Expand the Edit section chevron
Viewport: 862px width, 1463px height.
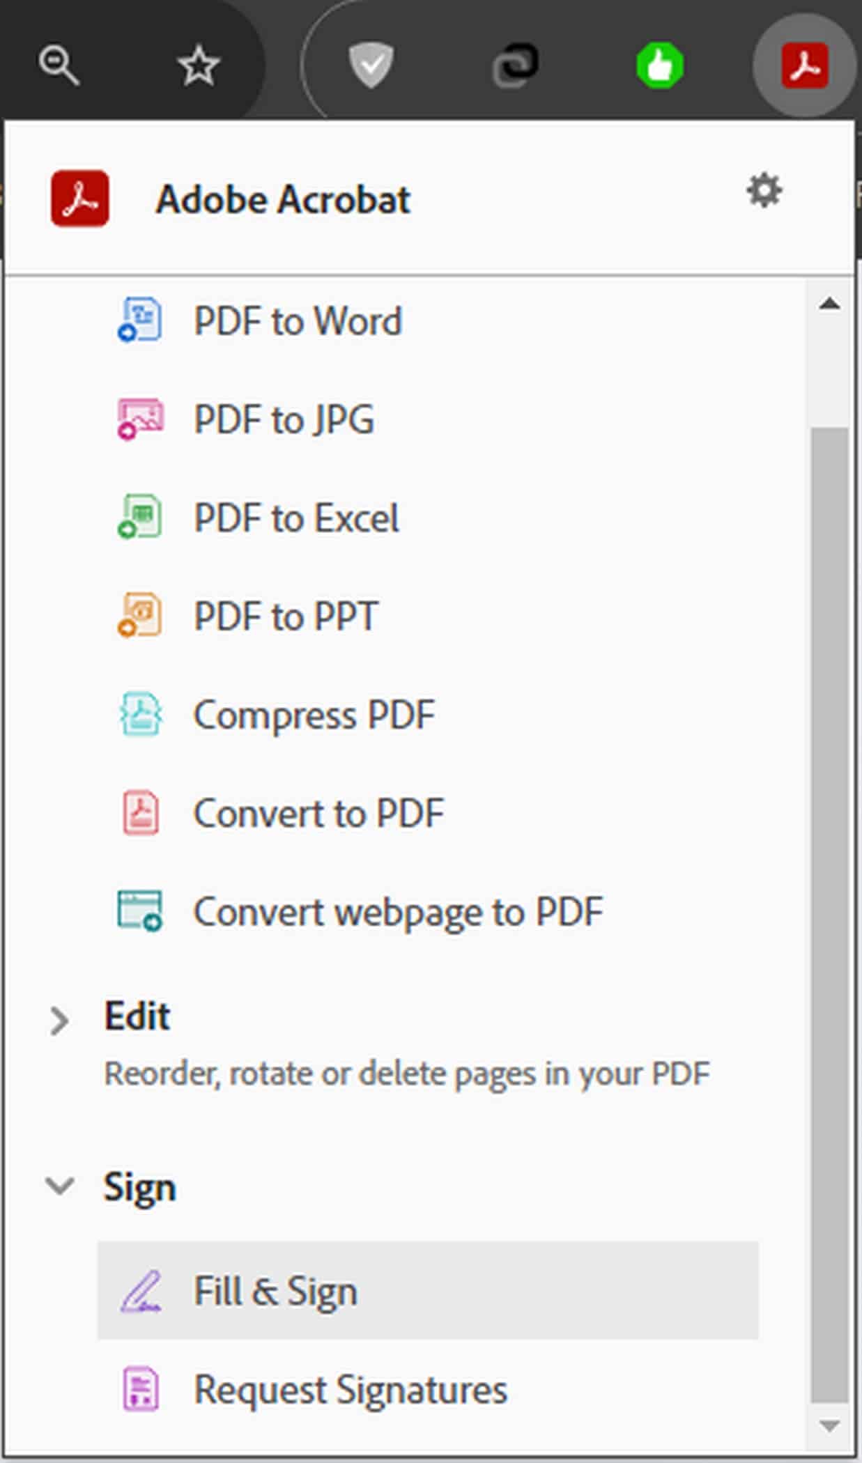[59, 1021]
